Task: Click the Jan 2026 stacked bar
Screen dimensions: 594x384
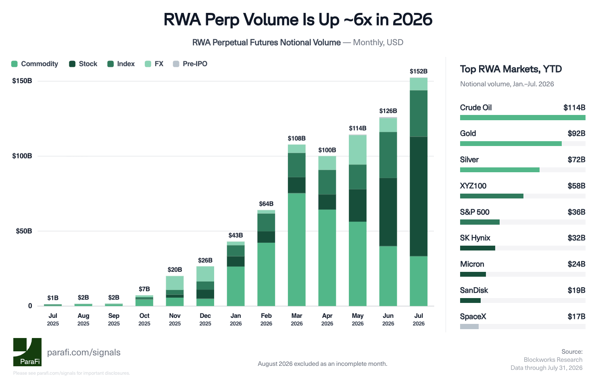Action: [x=236, y=274]
